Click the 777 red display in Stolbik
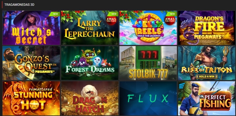 (x=148, y=55)
